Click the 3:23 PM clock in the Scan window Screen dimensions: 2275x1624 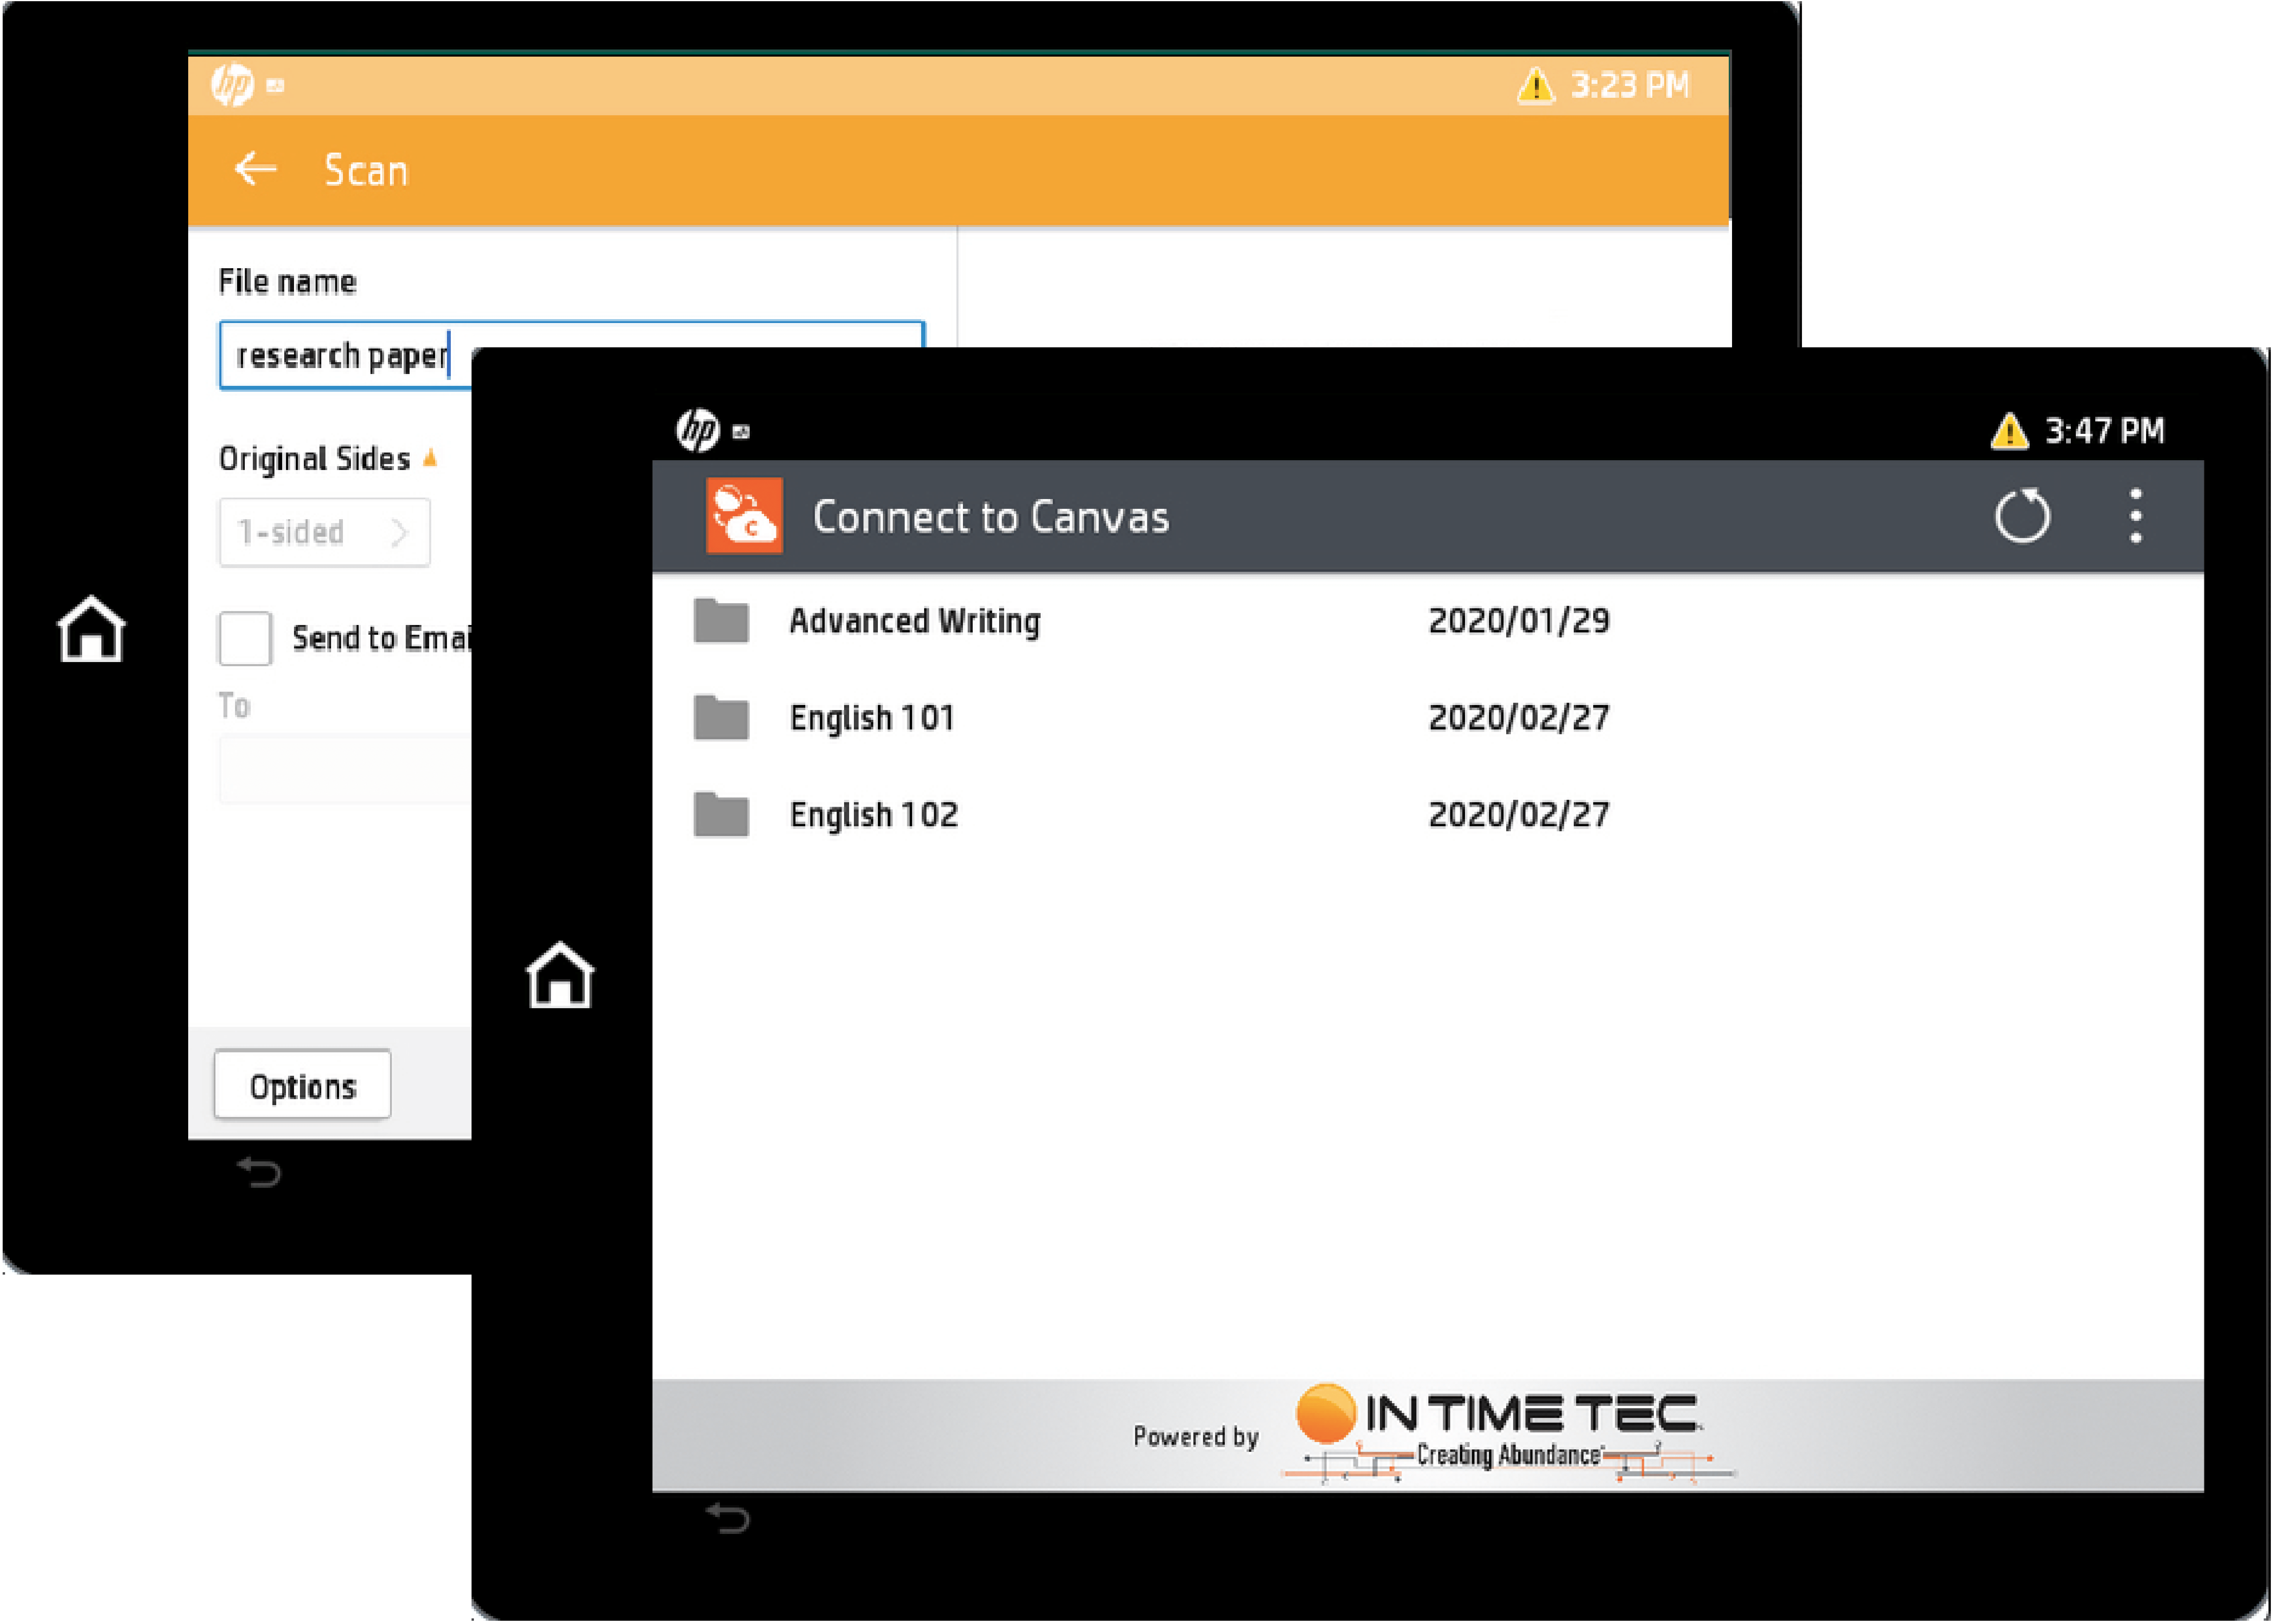pos(1630,85)
